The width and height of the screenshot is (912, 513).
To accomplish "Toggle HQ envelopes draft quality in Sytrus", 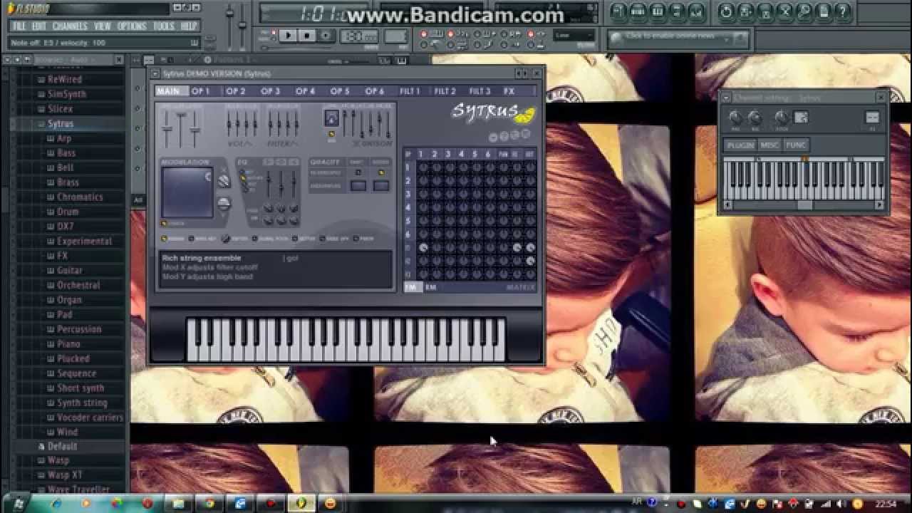I will tap(358, 172).
